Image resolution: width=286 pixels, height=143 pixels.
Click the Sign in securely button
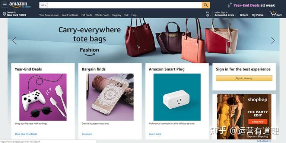point(244,78)
